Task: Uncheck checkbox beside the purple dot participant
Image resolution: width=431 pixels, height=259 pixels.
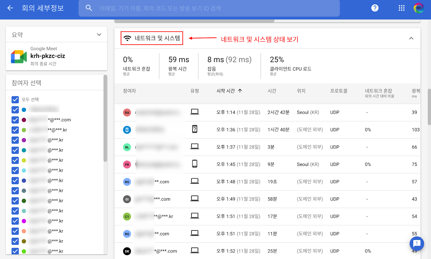Action: click(x=15, y=140)
